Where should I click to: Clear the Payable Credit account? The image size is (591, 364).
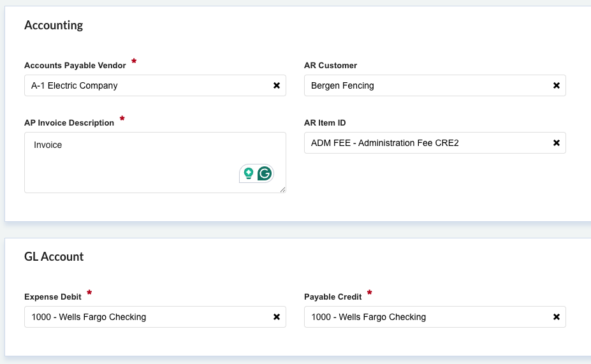557,317
